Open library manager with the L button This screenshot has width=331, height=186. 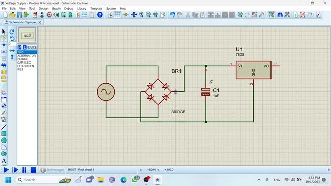[25, 47]
